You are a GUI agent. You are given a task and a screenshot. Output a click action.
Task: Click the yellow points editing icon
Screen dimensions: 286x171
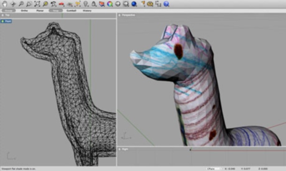click(x=78, y=4)
